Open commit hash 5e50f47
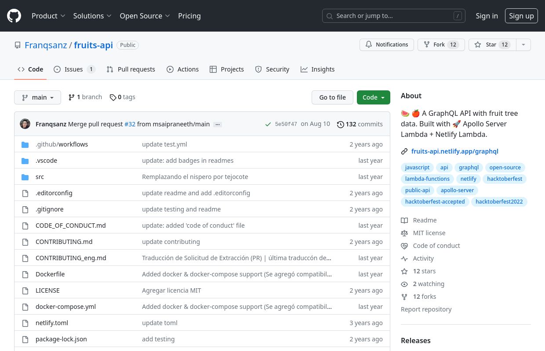545x351 pixels. click(x=286, y=124)
